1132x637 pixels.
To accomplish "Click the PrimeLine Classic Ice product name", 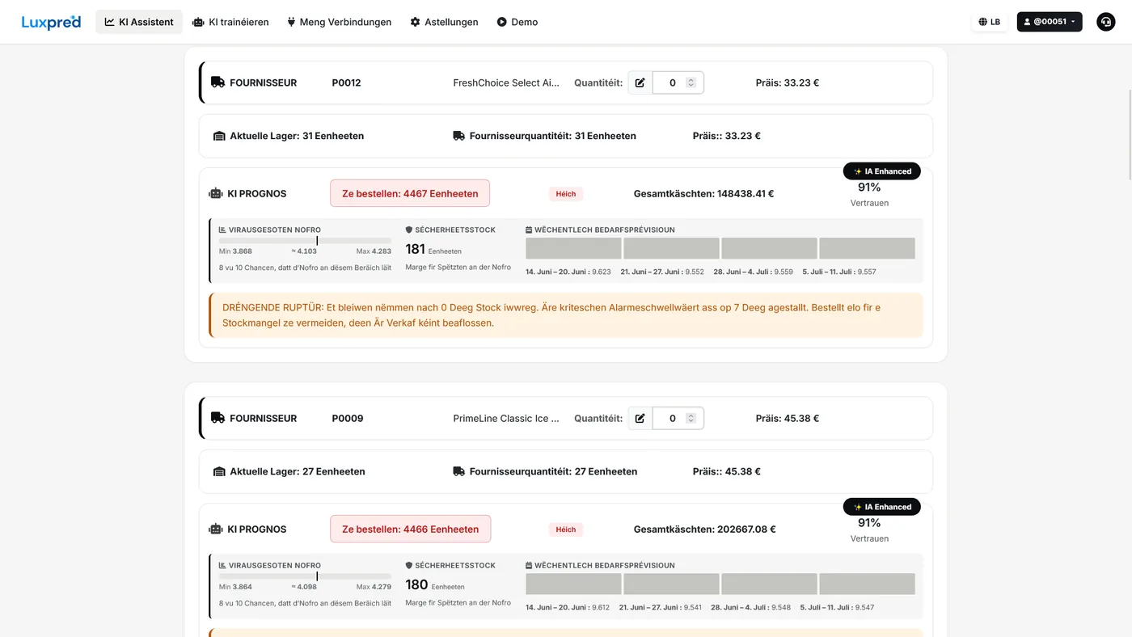I will pos(506,418).
